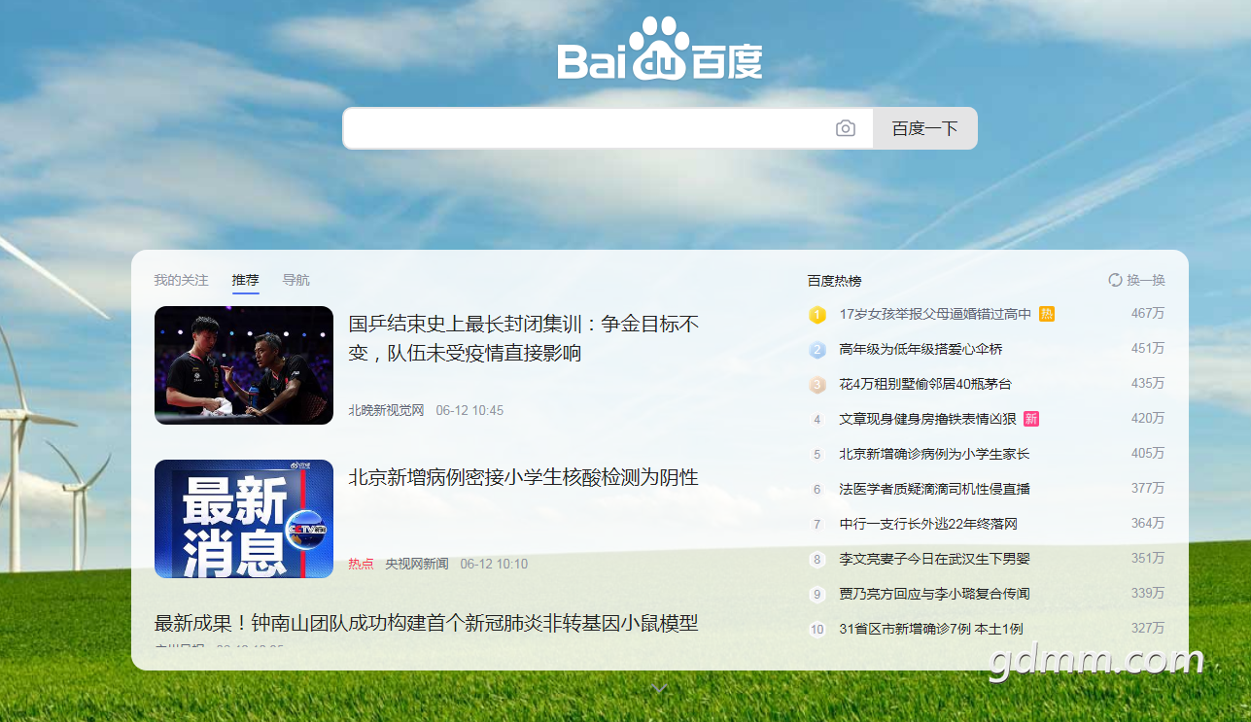Click the refresh icon beside 换一换
The height and width of the screenshot is (722, 1251).
1116,280
